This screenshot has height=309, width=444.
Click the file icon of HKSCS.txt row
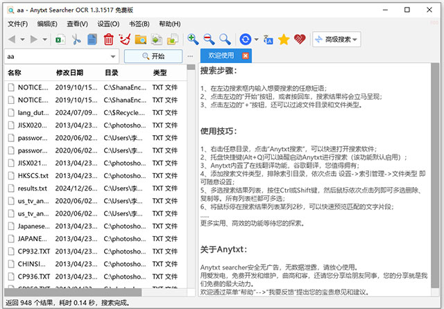pos(11,175)
